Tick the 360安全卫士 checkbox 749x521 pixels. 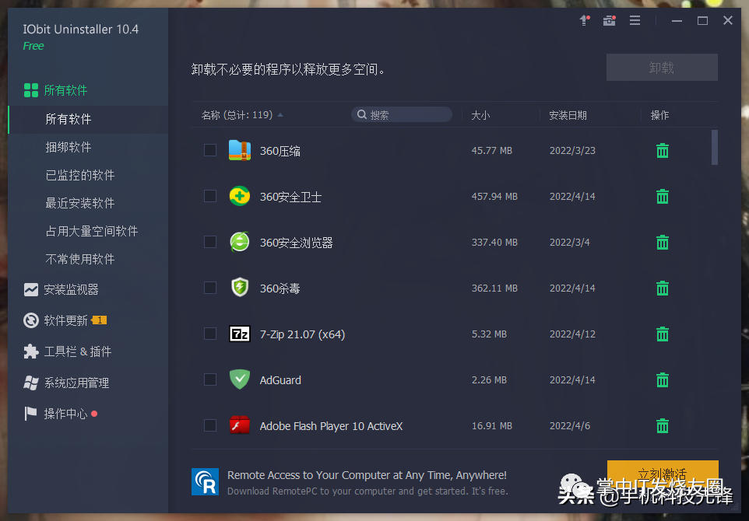pyautogui.click(x=210, y=196)
